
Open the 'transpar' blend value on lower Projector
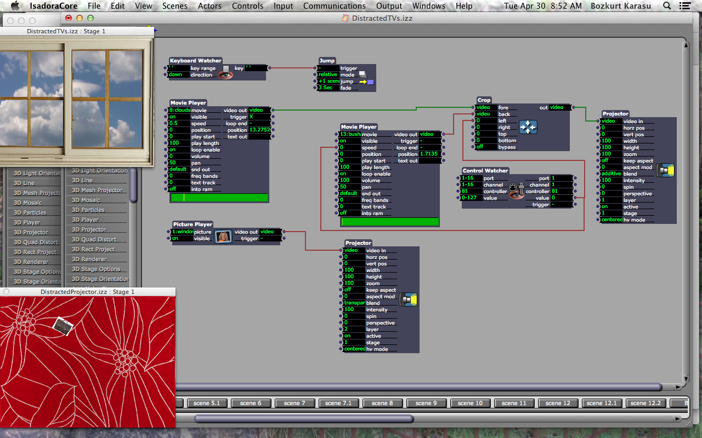point(354,303)
